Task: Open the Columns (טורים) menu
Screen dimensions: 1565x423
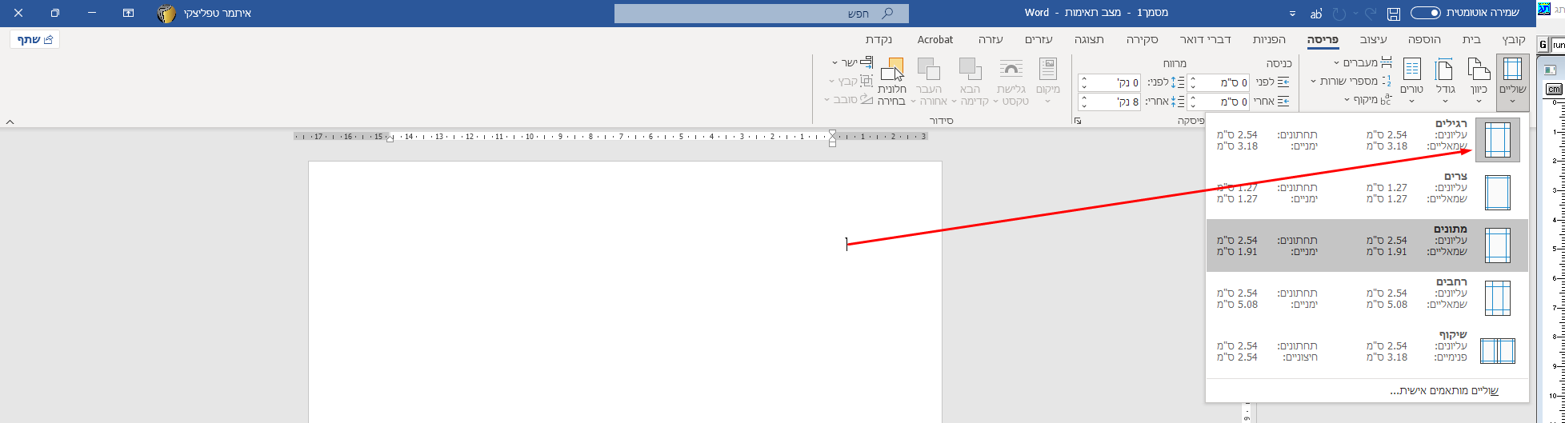Action: [x=1413, y=82]
